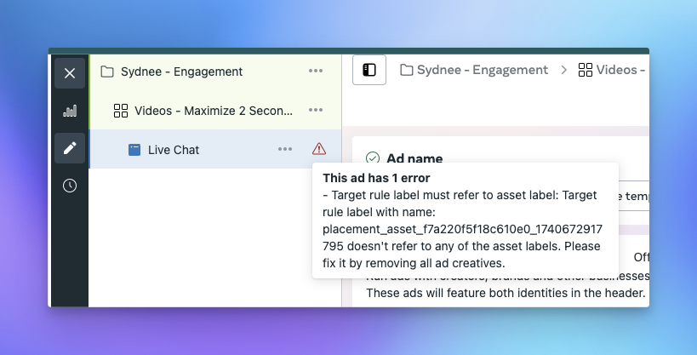
Task: Open more options for Sydnee - Engagement campaign
Action: pyautogui.click(x=316, y=71)
